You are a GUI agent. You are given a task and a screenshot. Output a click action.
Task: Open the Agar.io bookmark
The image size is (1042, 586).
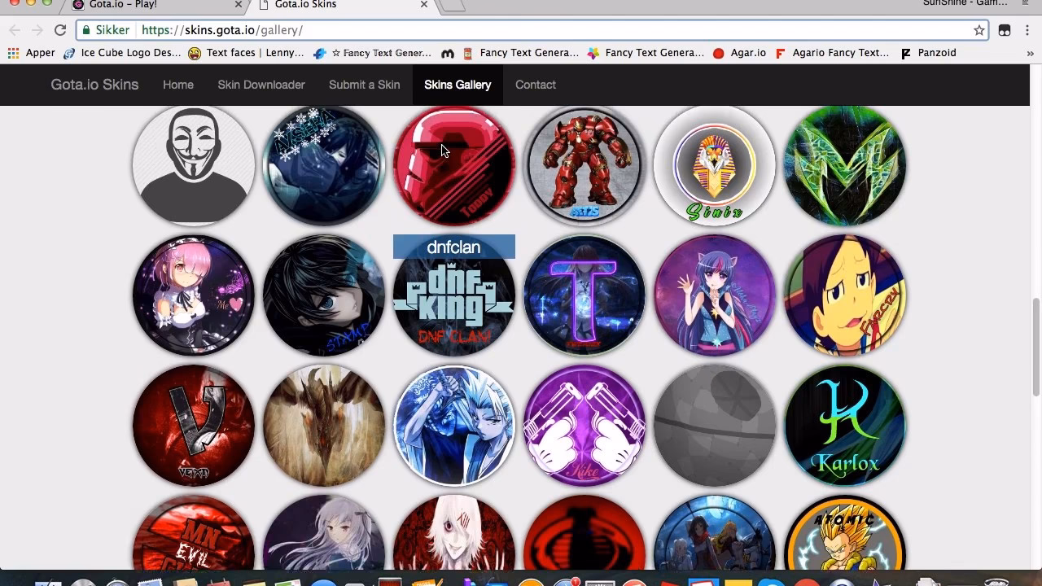[739, 53]
